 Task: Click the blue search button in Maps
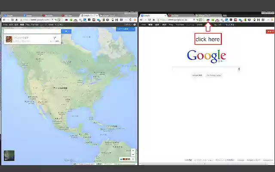tap(66, 31)
